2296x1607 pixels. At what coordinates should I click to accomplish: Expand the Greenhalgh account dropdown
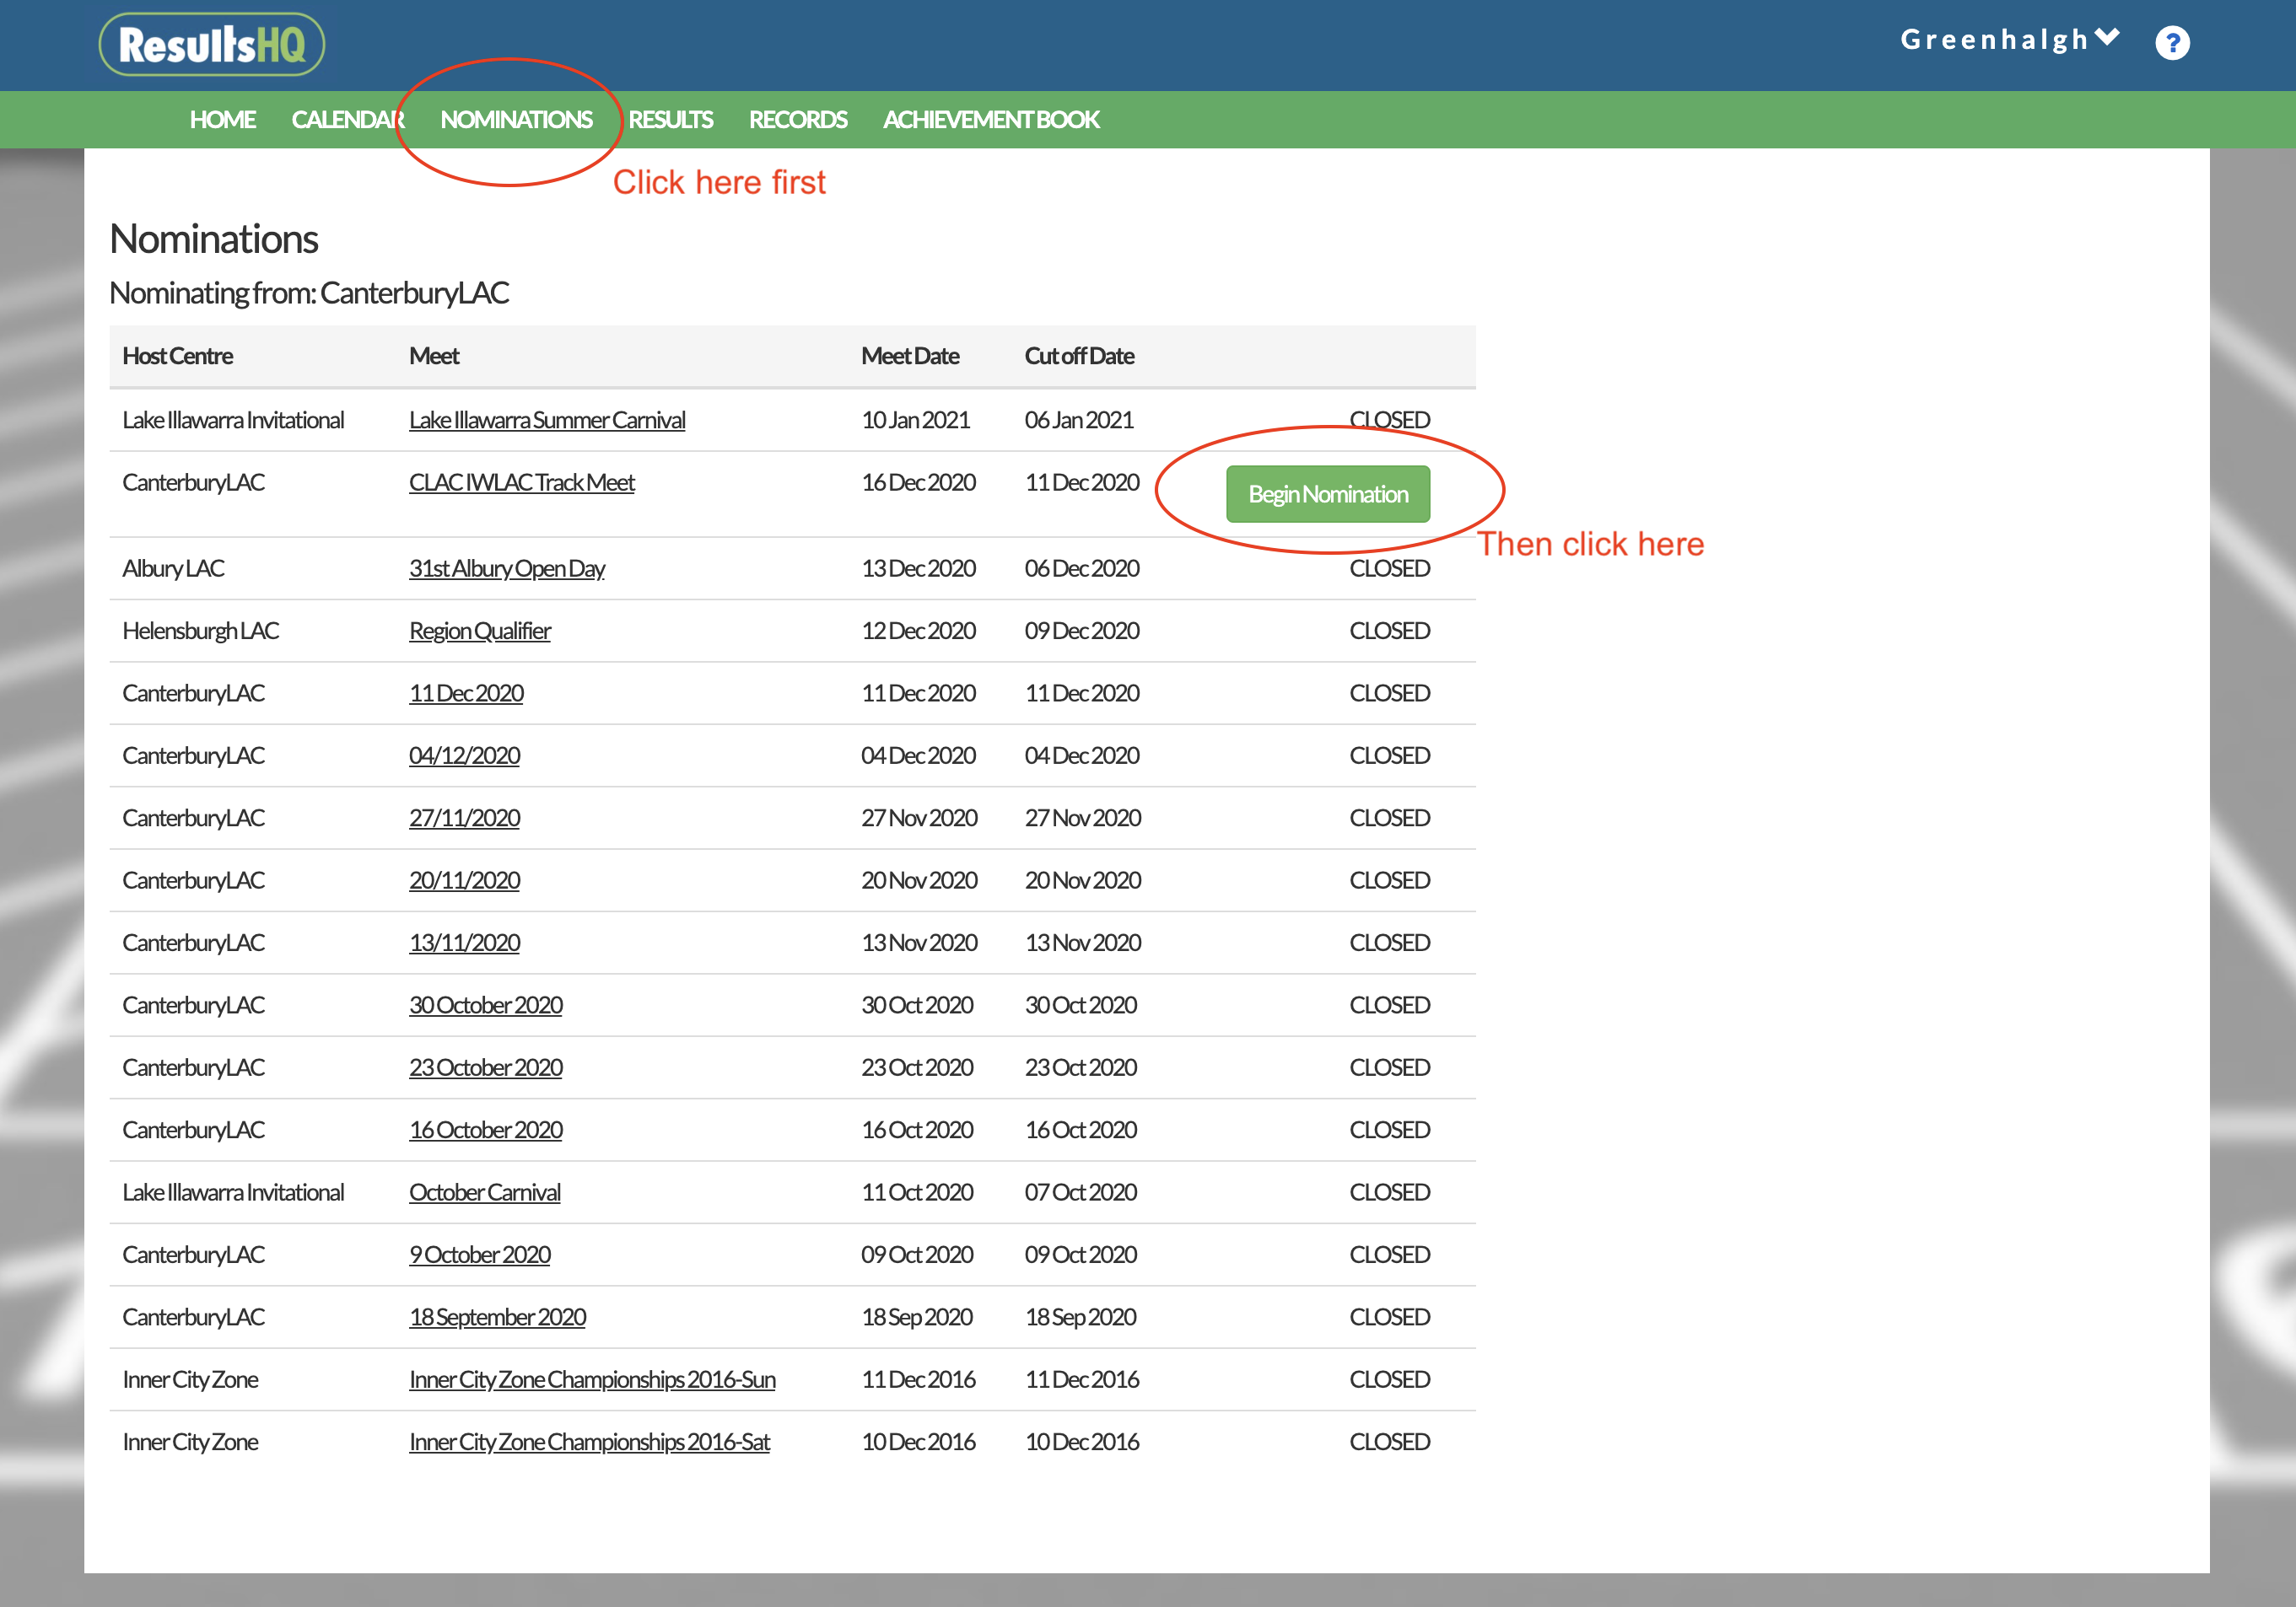point(2010,39)
